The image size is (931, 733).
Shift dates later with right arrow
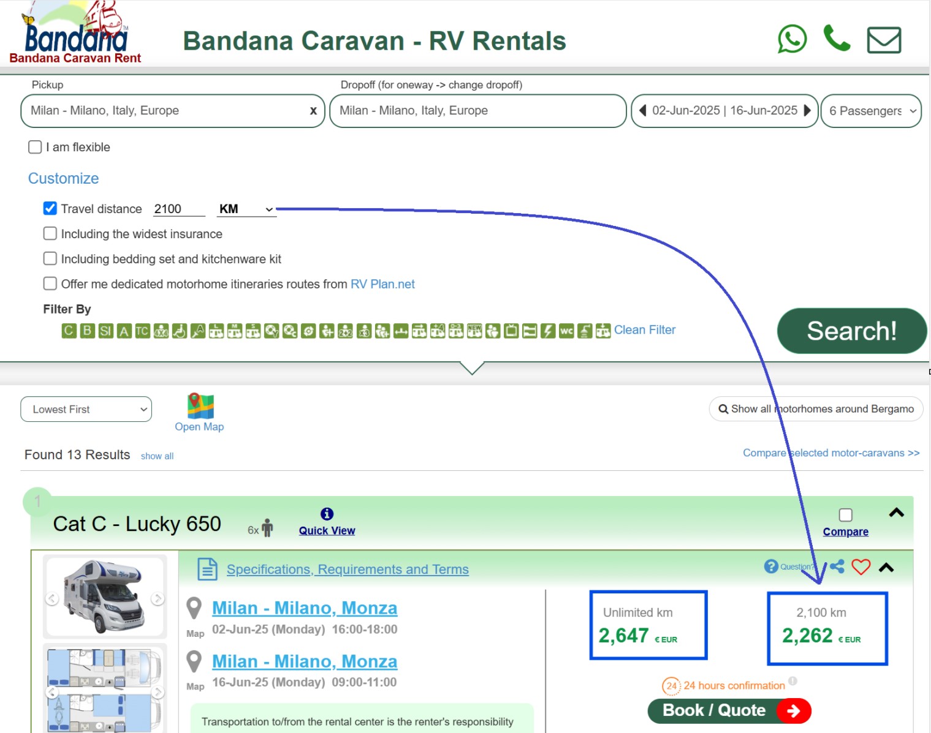click(x=807, y=110)
